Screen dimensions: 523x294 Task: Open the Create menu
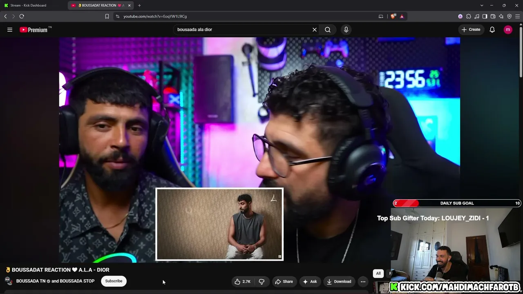(x=471, y=29)
